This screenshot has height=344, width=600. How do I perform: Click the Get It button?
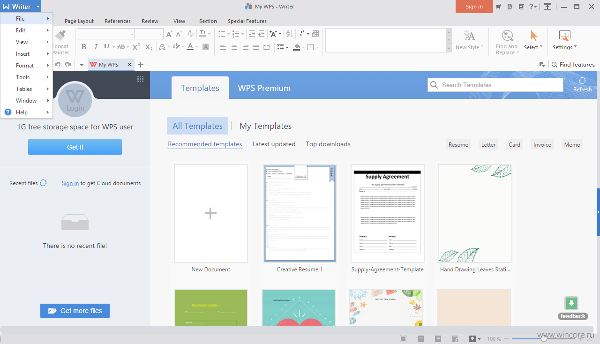point(75,147)
